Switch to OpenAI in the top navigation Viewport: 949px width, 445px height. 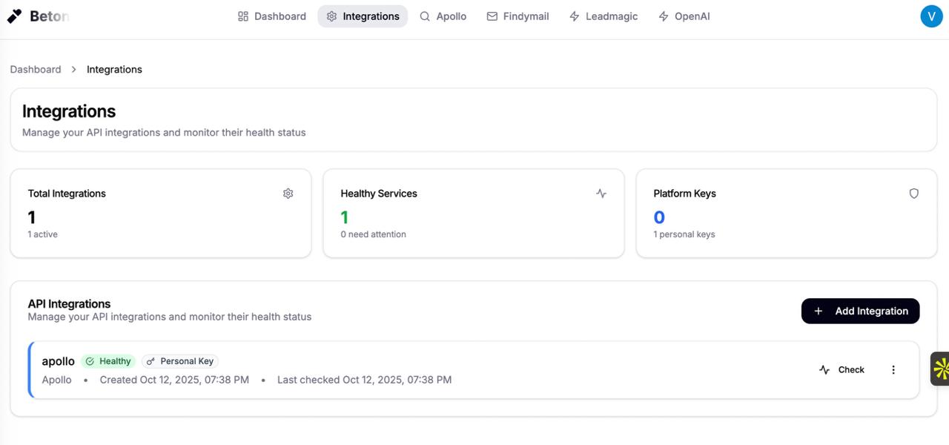coord(684,16)
